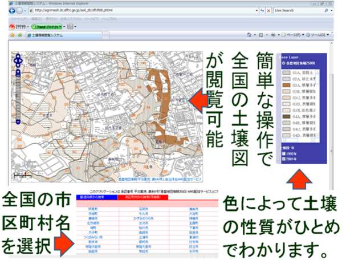Click the Live Search magnifier icon
The height and width of the screenshot is (260, 342).
click(x=327, y=11)
